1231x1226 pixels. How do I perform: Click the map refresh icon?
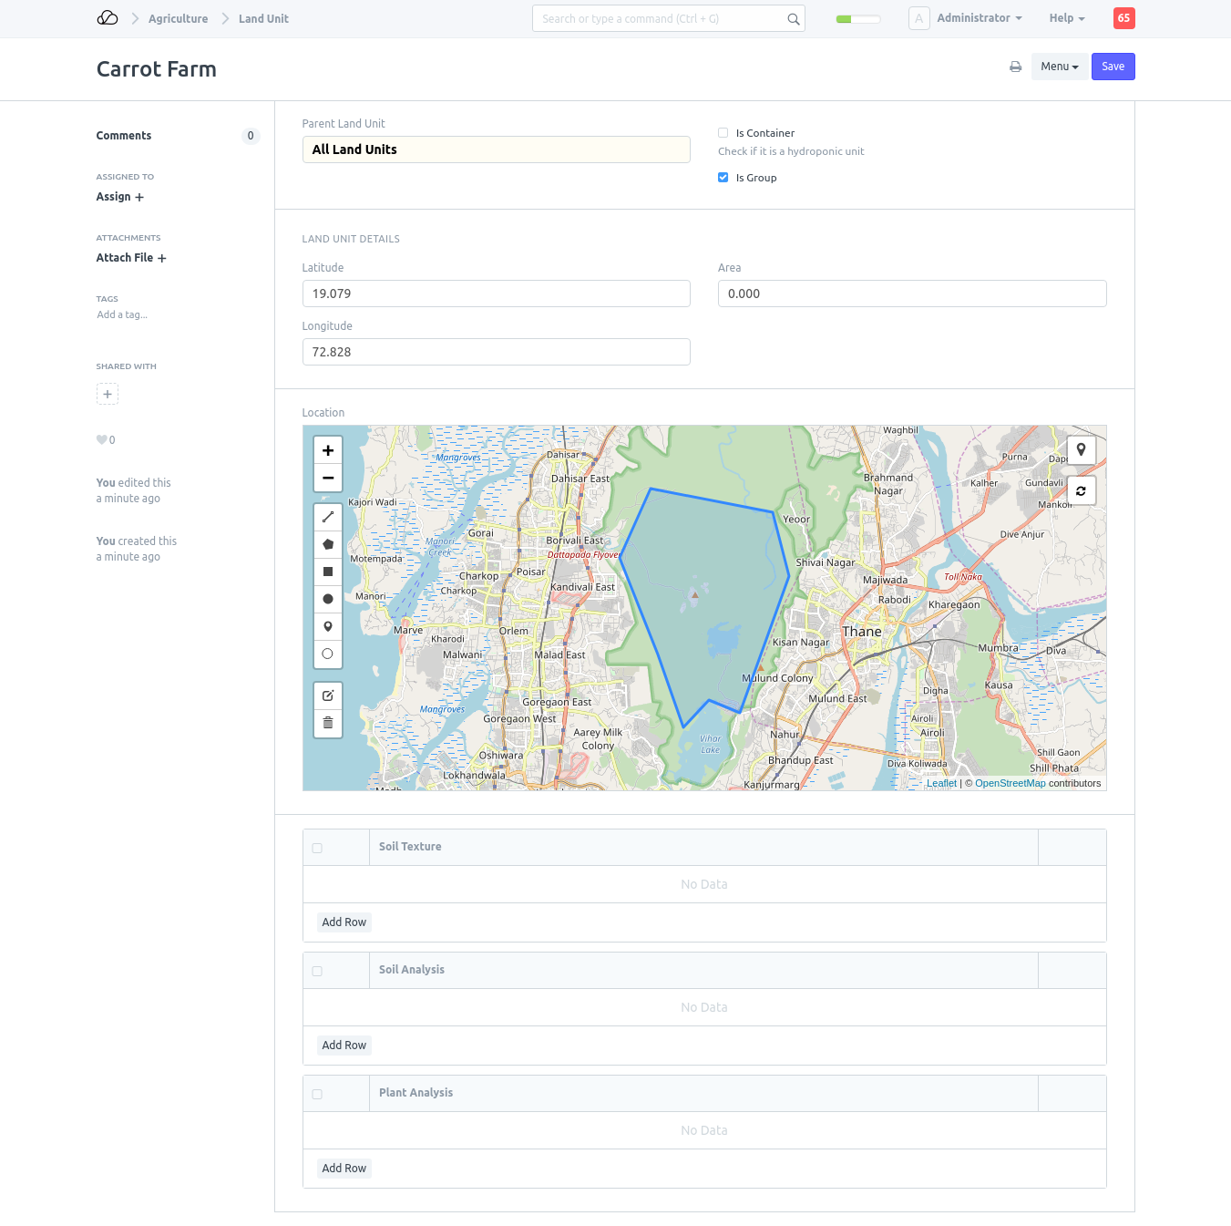(x=1081, y=490)
